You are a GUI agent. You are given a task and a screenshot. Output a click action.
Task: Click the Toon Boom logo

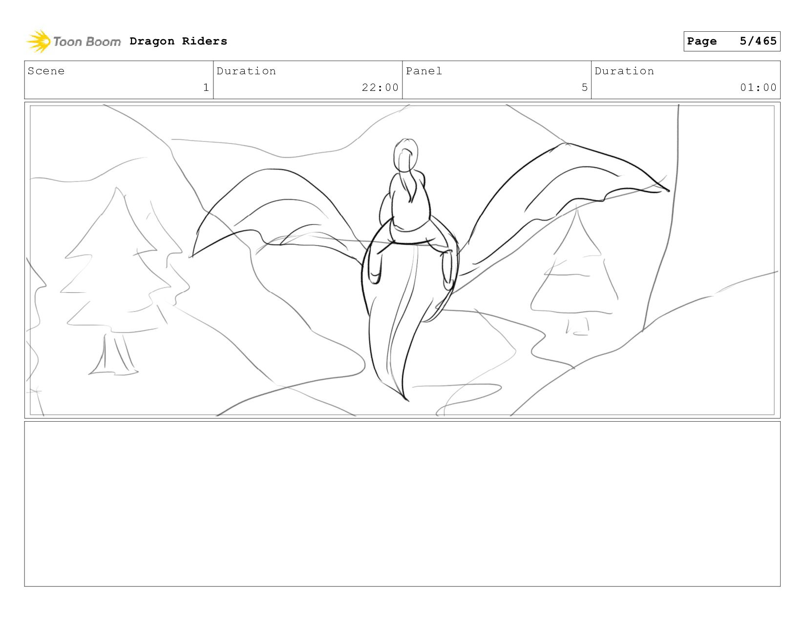tap(74, 42)
